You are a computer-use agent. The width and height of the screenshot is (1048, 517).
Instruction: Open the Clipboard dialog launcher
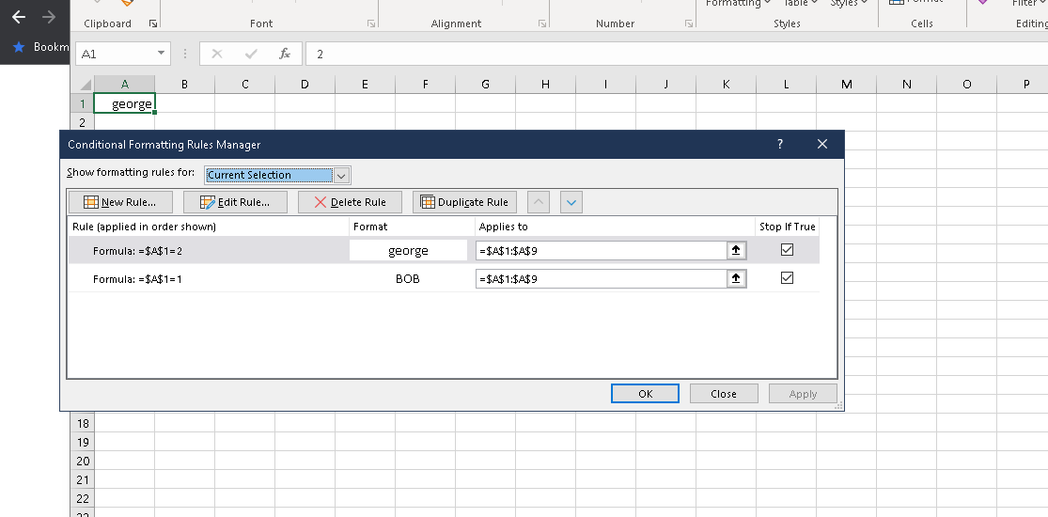(x=153, y=24)
